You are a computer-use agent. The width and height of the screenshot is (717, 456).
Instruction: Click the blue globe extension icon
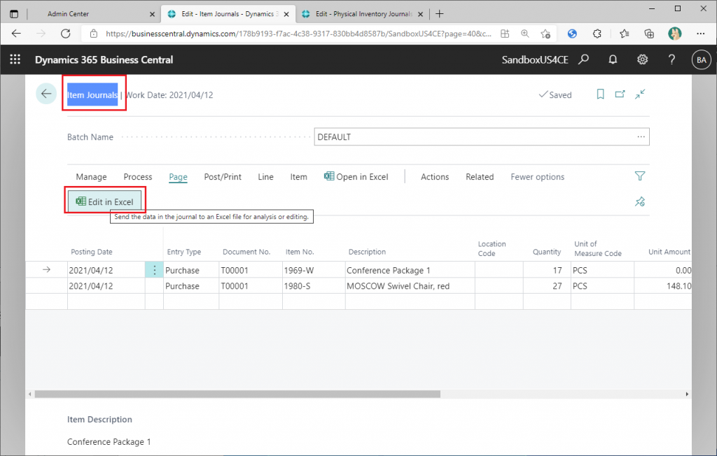click(x=572, y=34)
